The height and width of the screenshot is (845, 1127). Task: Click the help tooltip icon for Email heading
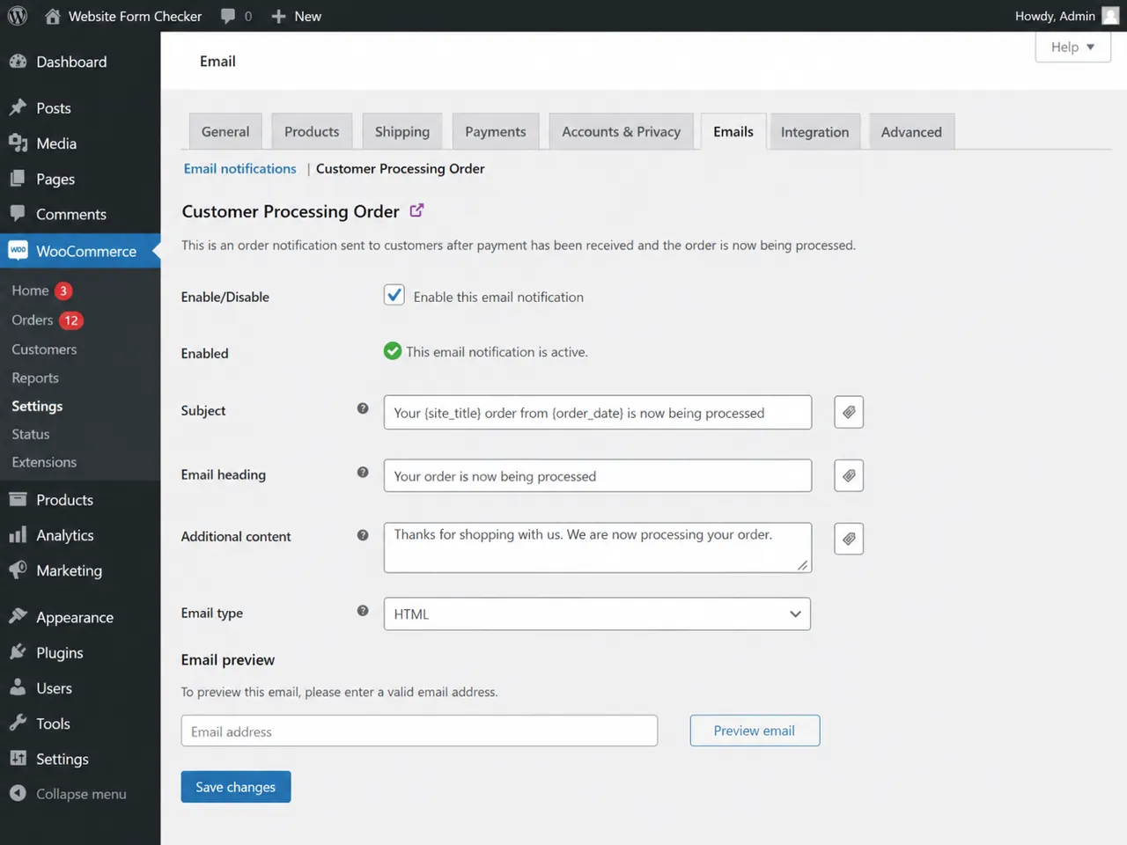pos(363,473)
